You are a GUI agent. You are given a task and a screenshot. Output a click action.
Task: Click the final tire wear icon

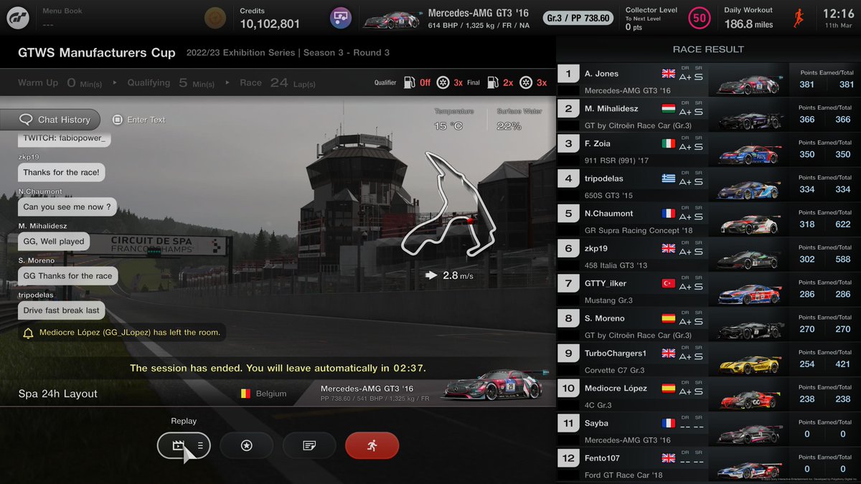526,82
